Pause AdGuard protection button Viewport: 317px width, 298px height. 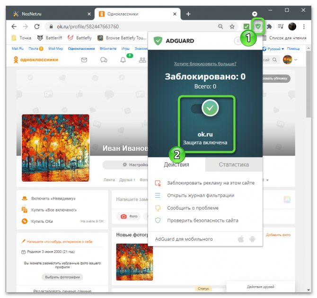[238, 41]
